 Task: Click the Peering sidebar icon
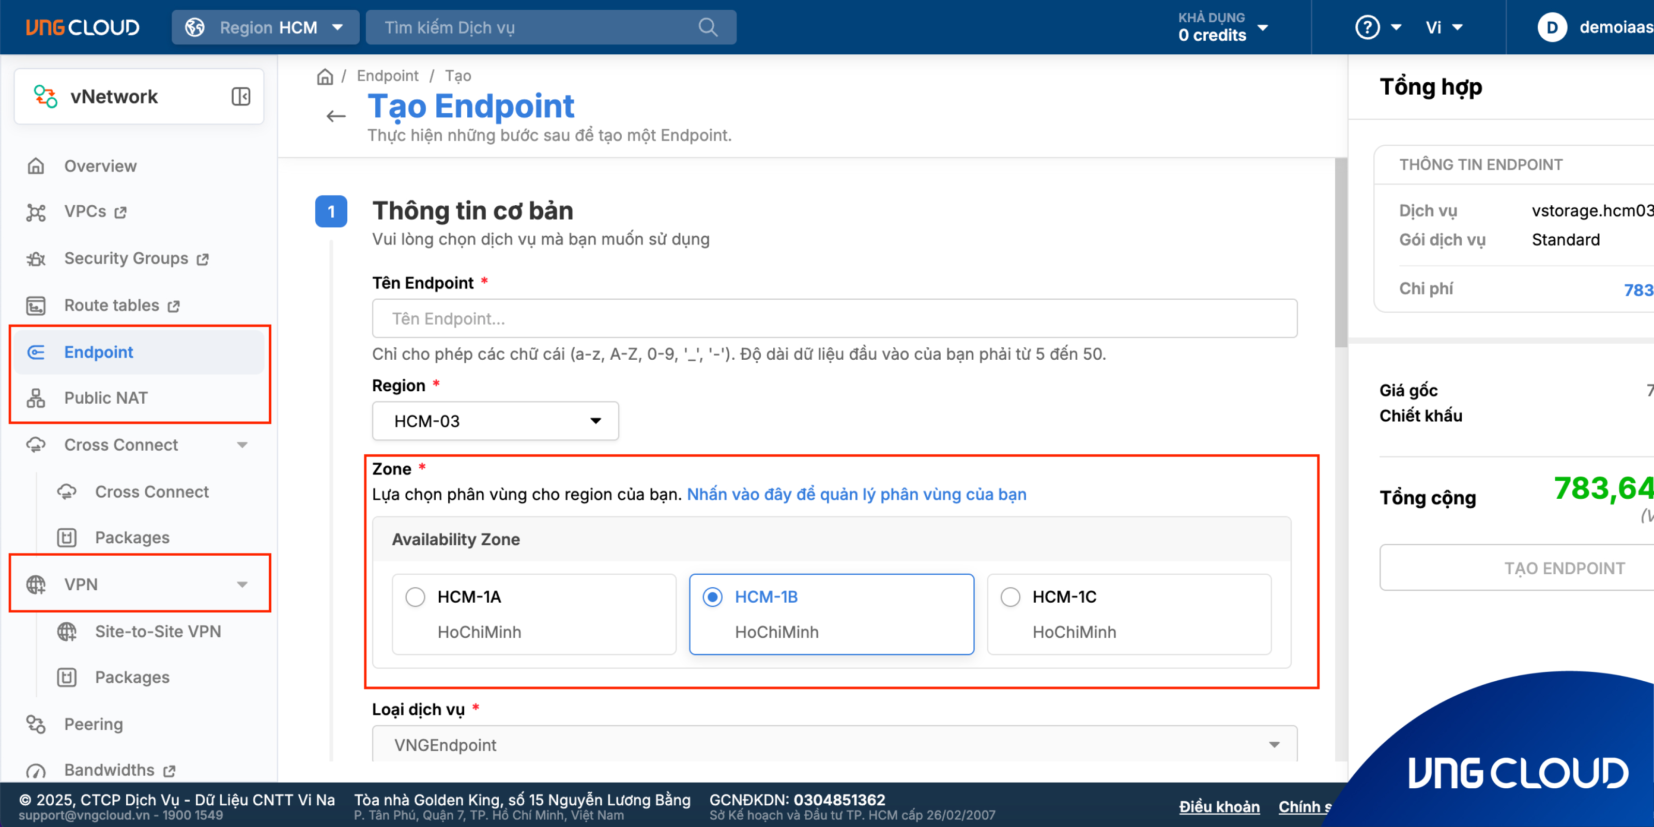point(36,724)
